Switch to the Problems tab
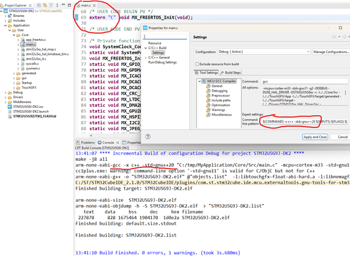The height and width of the screenshot is (256, 350). tap(86, 142)
